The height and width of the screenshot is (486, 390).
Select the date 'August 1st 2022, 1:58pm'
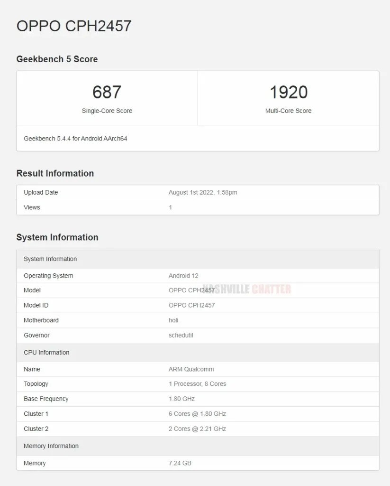(x=203, y=193)
